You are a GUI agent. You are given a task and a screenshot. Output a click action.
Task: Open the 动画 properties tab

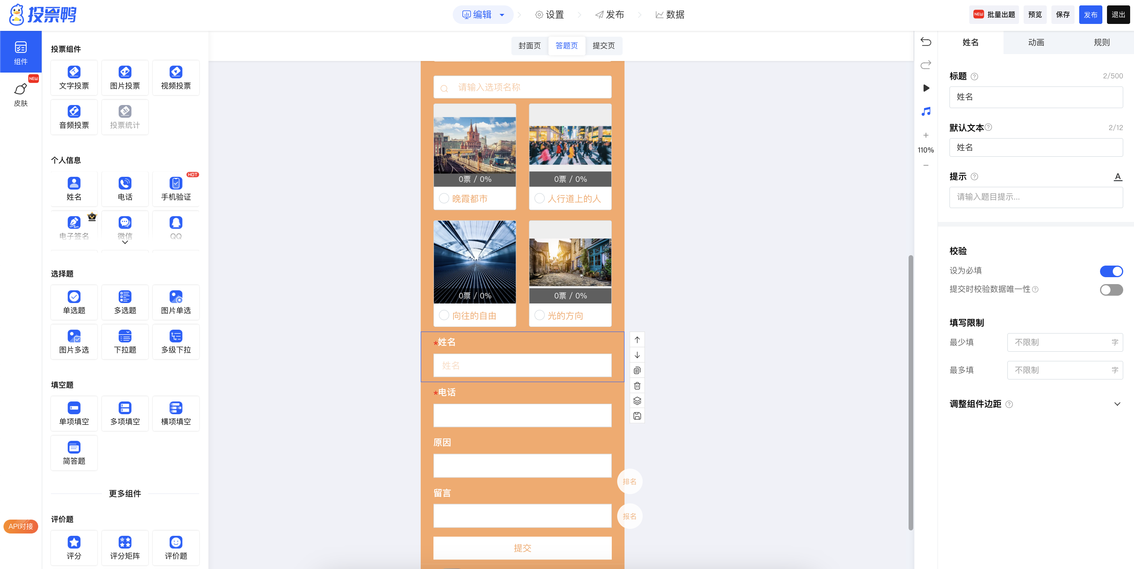(x=1036, y=42)
